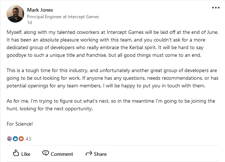Screen dimensions: 225x162
Task: Click the red Love reaction icon
Action: (21, 139)
